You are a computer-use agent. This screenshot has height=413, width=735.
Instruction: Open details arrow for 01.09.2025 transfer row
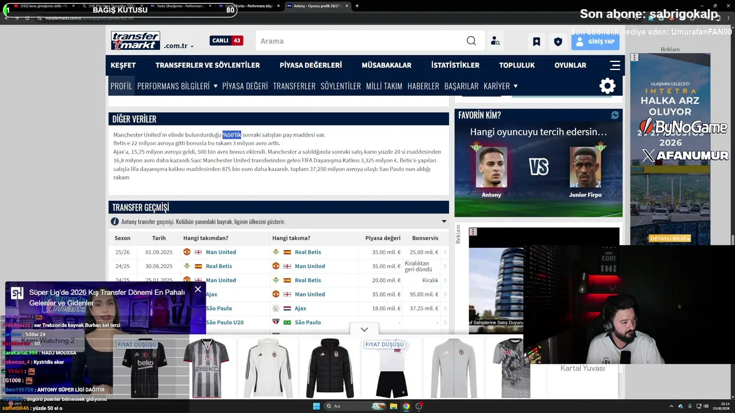coord(445,252)
